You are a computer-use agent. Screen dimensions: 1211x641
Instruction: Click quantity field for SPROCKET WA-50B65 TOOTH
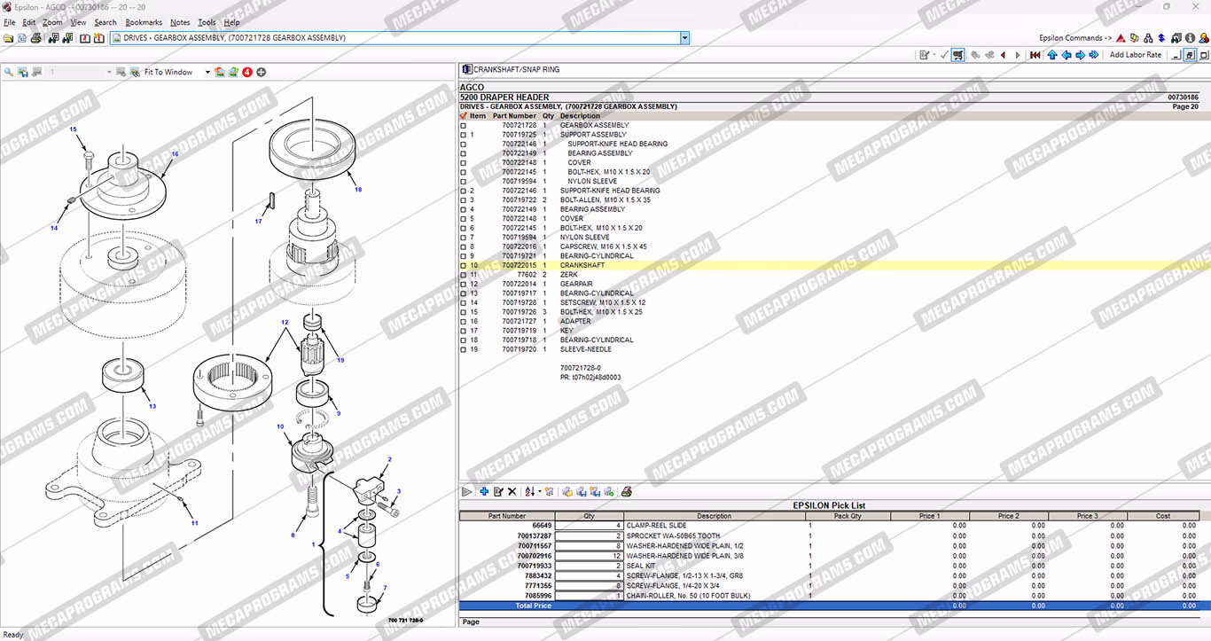tap(590, 535)
